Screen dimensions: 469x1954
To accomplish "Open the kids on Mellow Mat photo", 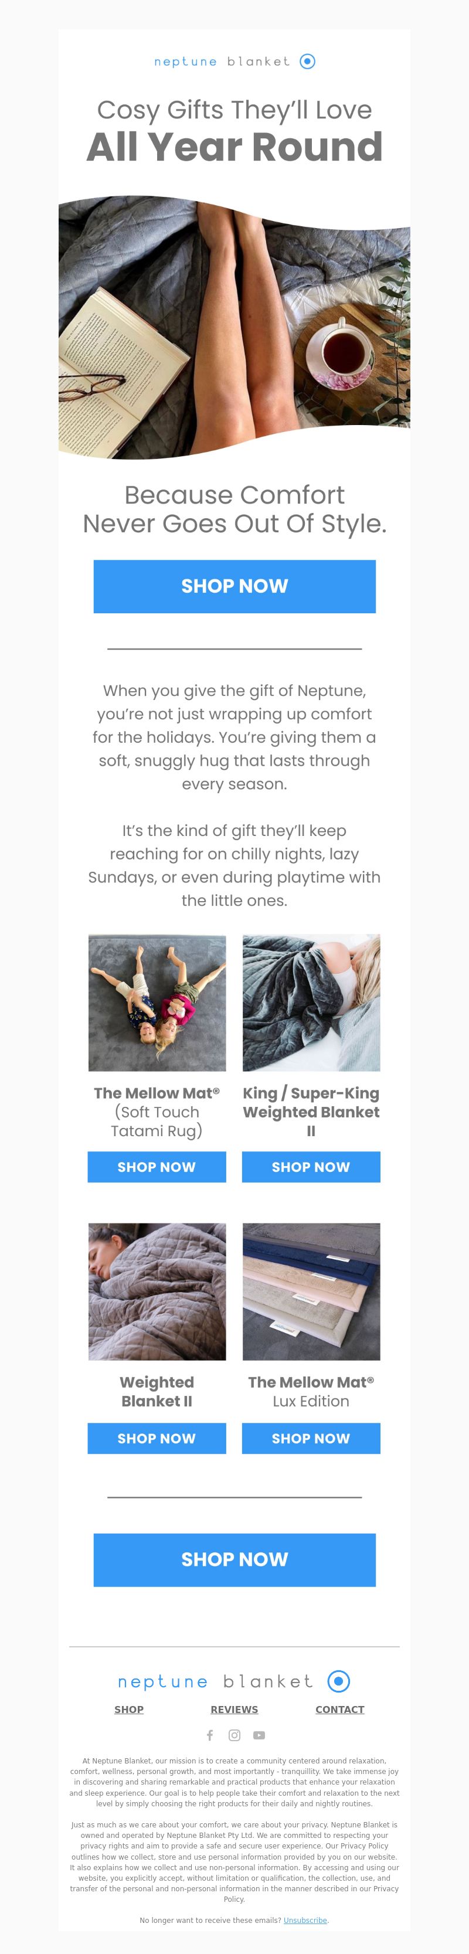I will [157, 1003].
